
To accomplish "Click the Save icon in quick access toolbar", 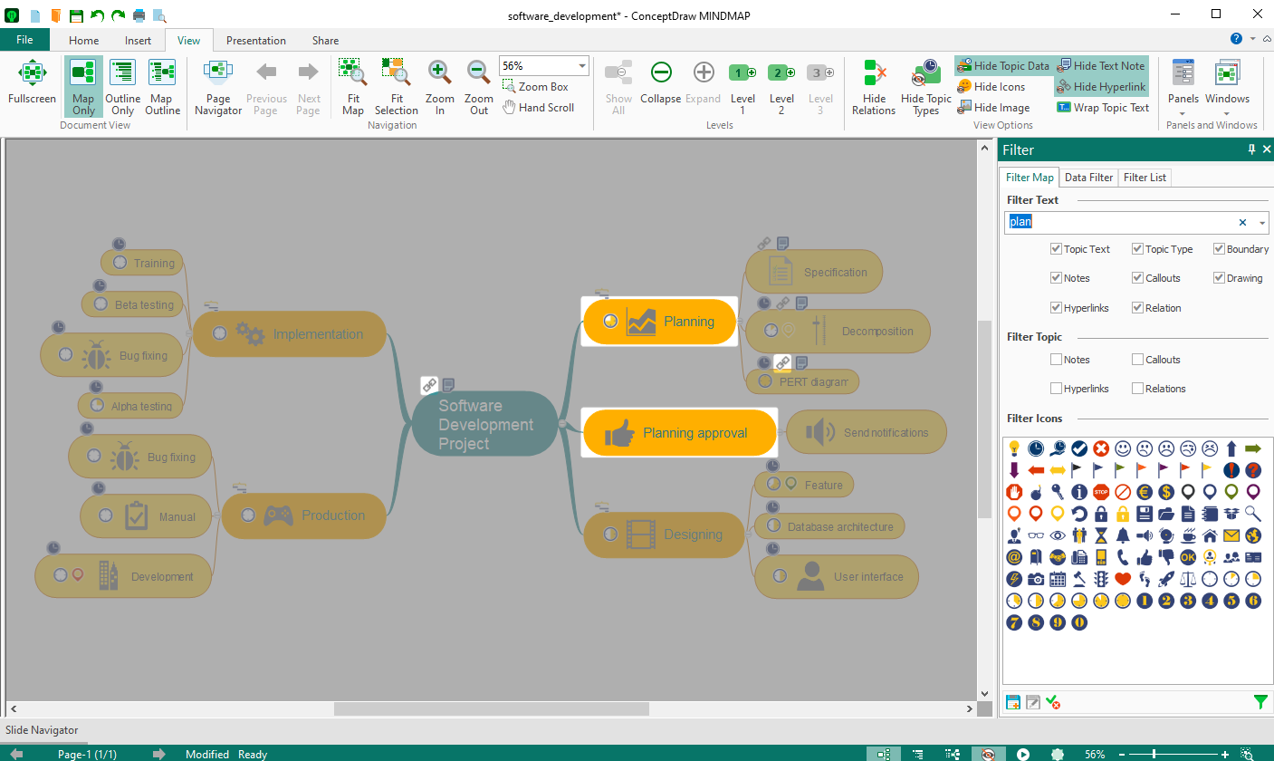I will coord(76,15).
